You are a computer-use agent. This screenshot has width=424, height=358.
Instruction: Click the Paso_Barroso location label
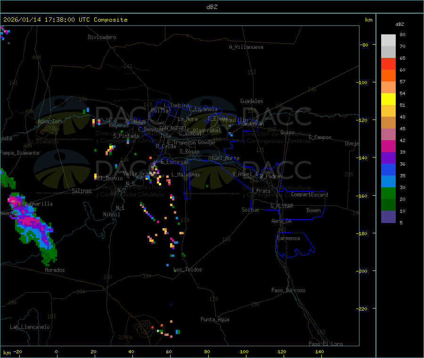pos(288,290)
